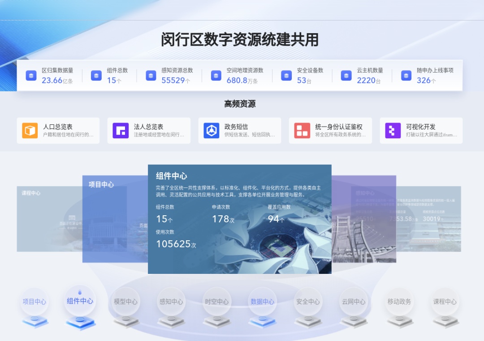Click the 15个 value in 组件中心 card
484x341 pixels.
[x=164, y=219]
